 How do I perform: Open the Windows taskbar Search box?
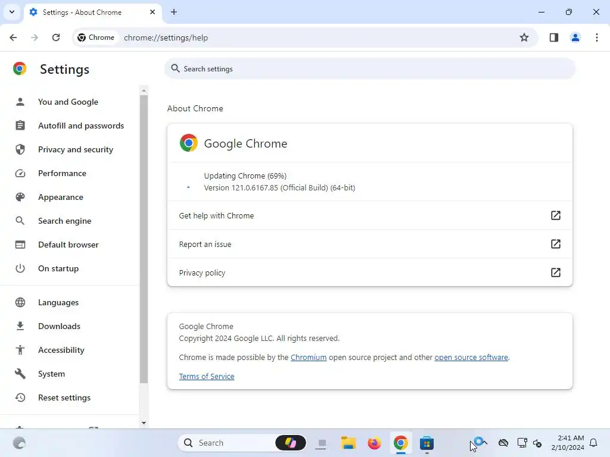(242, 443)
